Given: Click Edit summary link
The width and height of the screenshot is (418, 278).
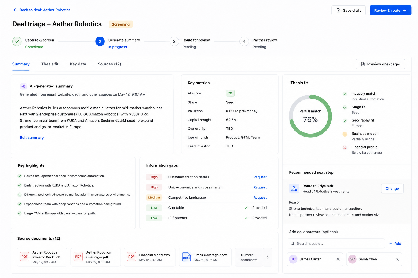Looking at the screenshot, I should (32, 138).
